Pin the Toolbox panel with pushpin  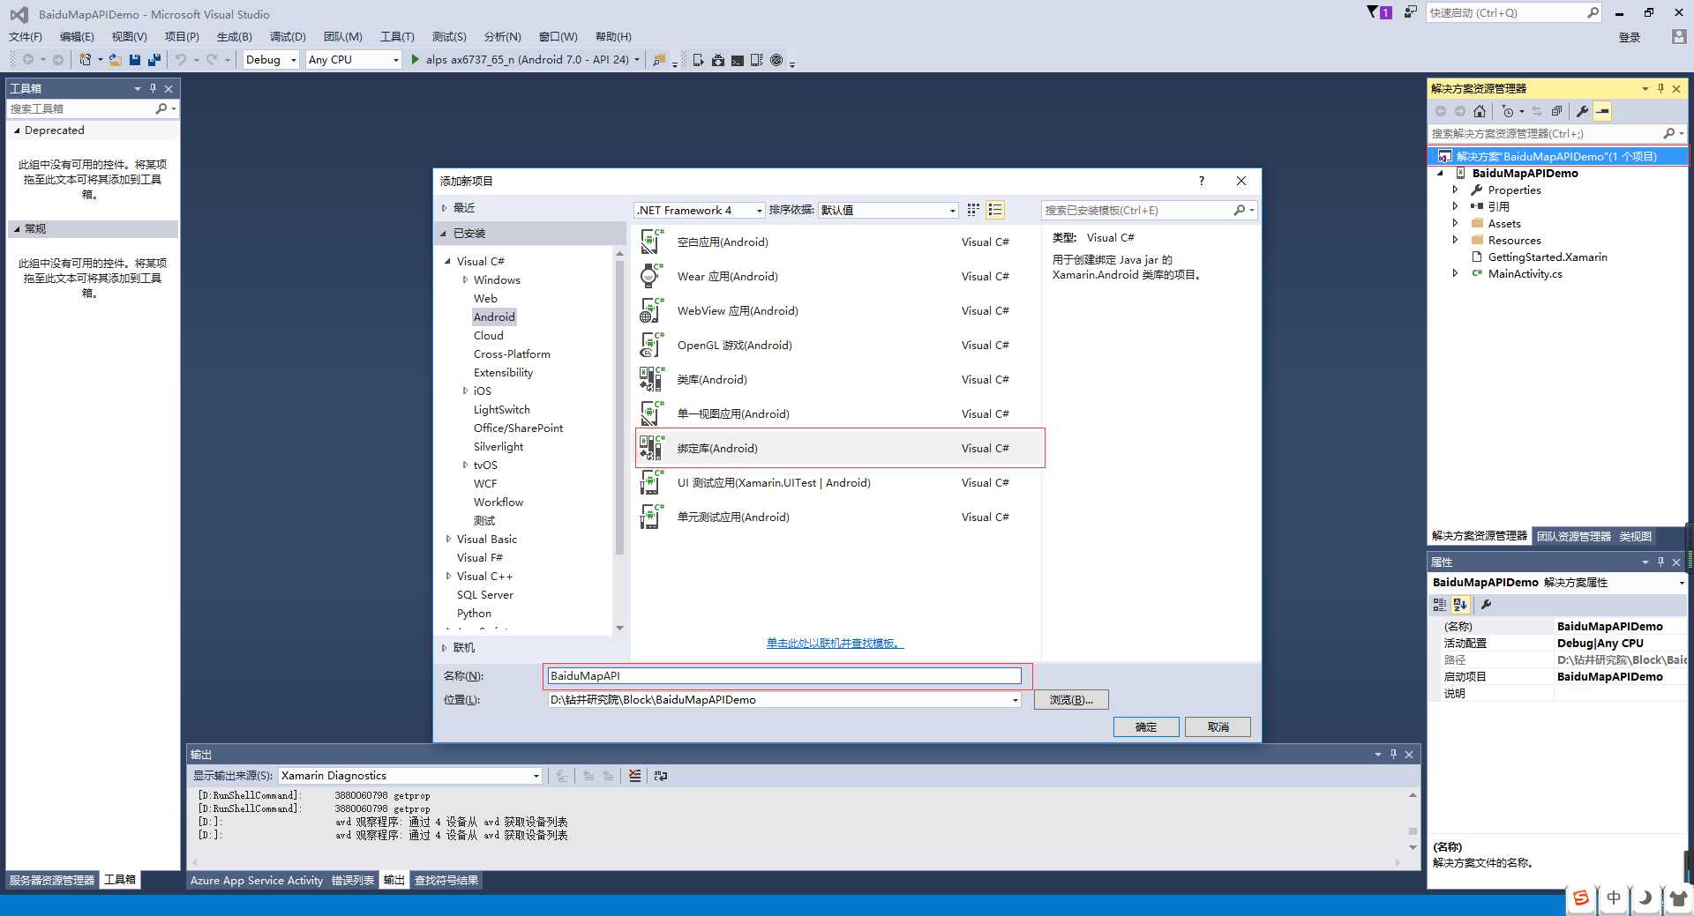click(153, 88)
